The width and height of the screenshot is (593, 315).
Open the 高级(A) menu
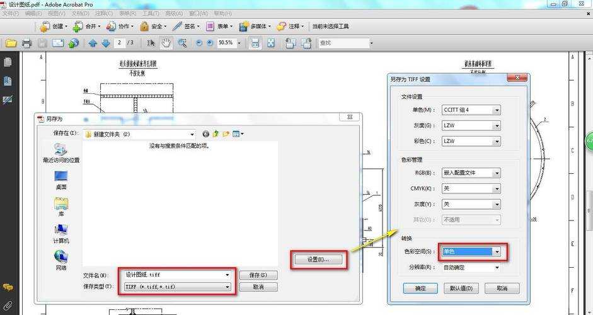[175, 13]
